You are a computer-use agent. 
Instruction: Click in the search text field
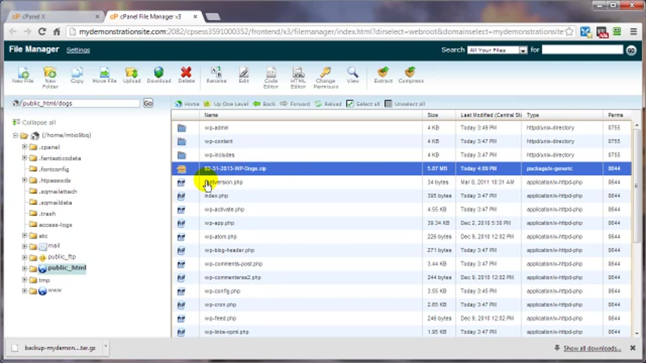pyautogui.click(x=582, y=49)
